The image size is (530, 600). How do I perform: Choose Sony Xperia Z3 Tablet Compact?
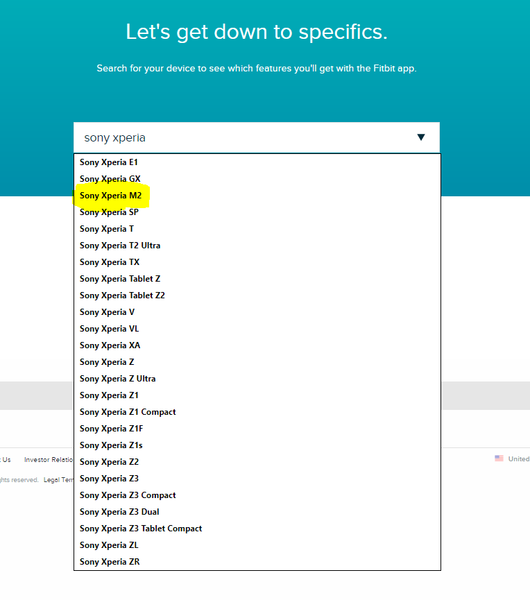coord(257,529)
